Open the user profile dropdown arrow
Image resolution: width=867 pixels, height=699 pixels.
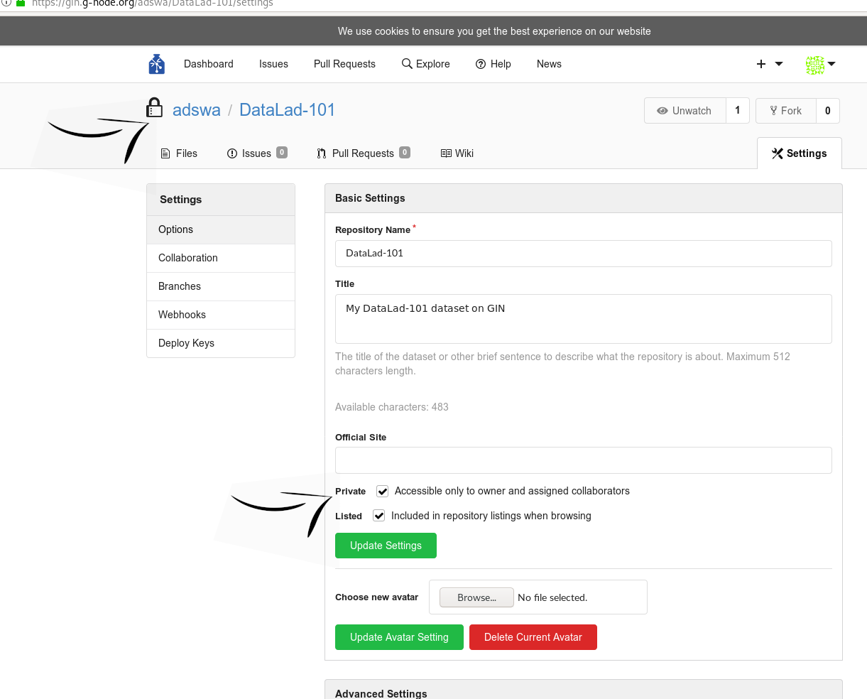[x=831, y=64]
